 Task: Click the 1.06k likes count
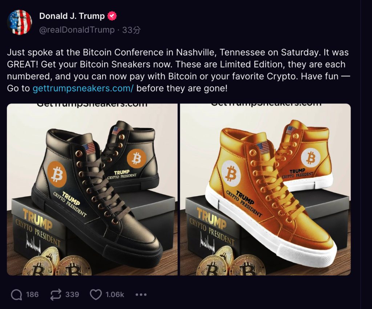115,294
